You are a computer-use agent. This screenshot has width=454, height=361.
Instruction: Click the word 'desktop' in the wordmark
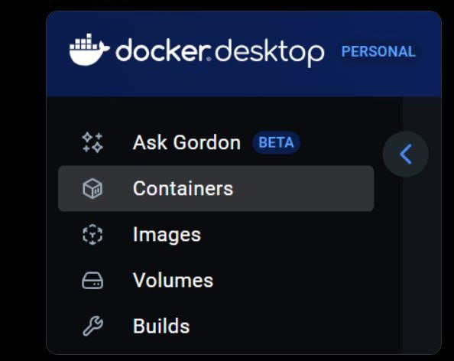pos(270,53)
